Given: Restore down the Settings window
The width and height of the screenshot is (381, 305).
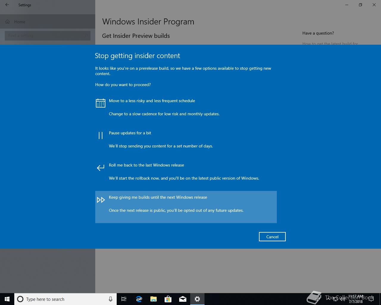Looking at the screenshot, I should (x=360, y=5).
